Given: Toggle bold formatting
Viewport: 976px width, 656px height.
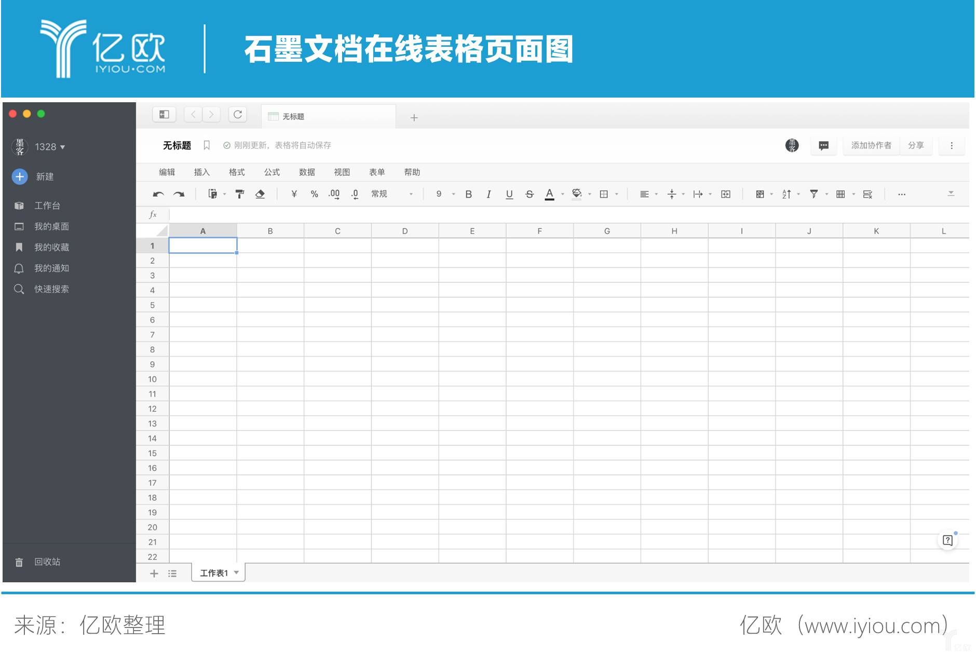Looking at the screenshot, I should pos(468,194).
